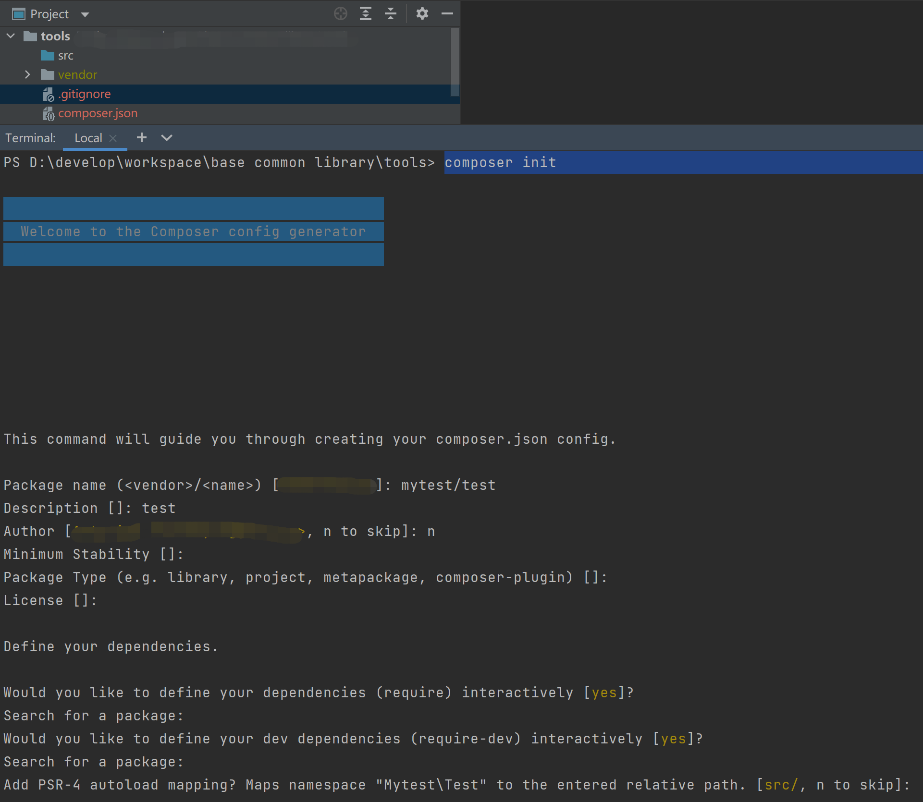Click the locate/select opened file target icon
Screen dimensions: 923x802
point(341,13)
